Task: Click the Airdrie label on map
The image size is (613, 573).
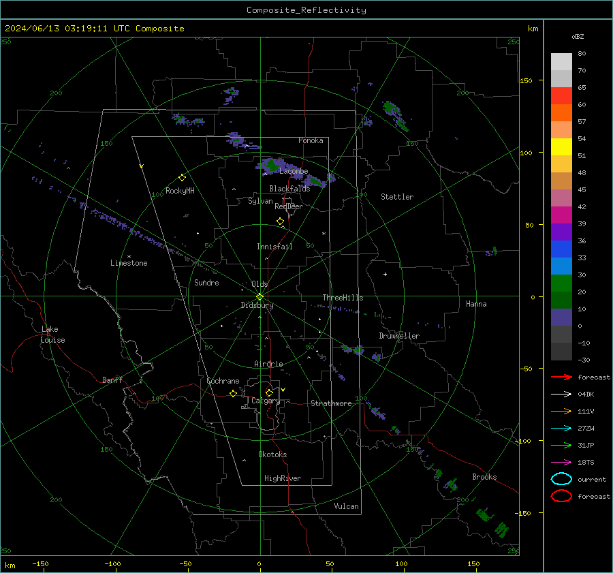Action: [x=268, y=364]
